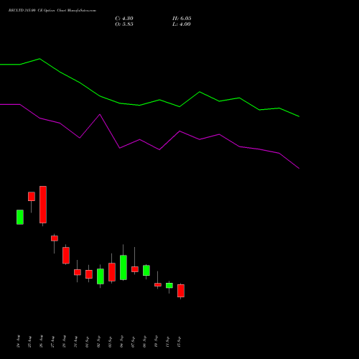Click the green candle for 24 Aug
Image resolution: width=359 pixels, height=359 pixels.
20,217
